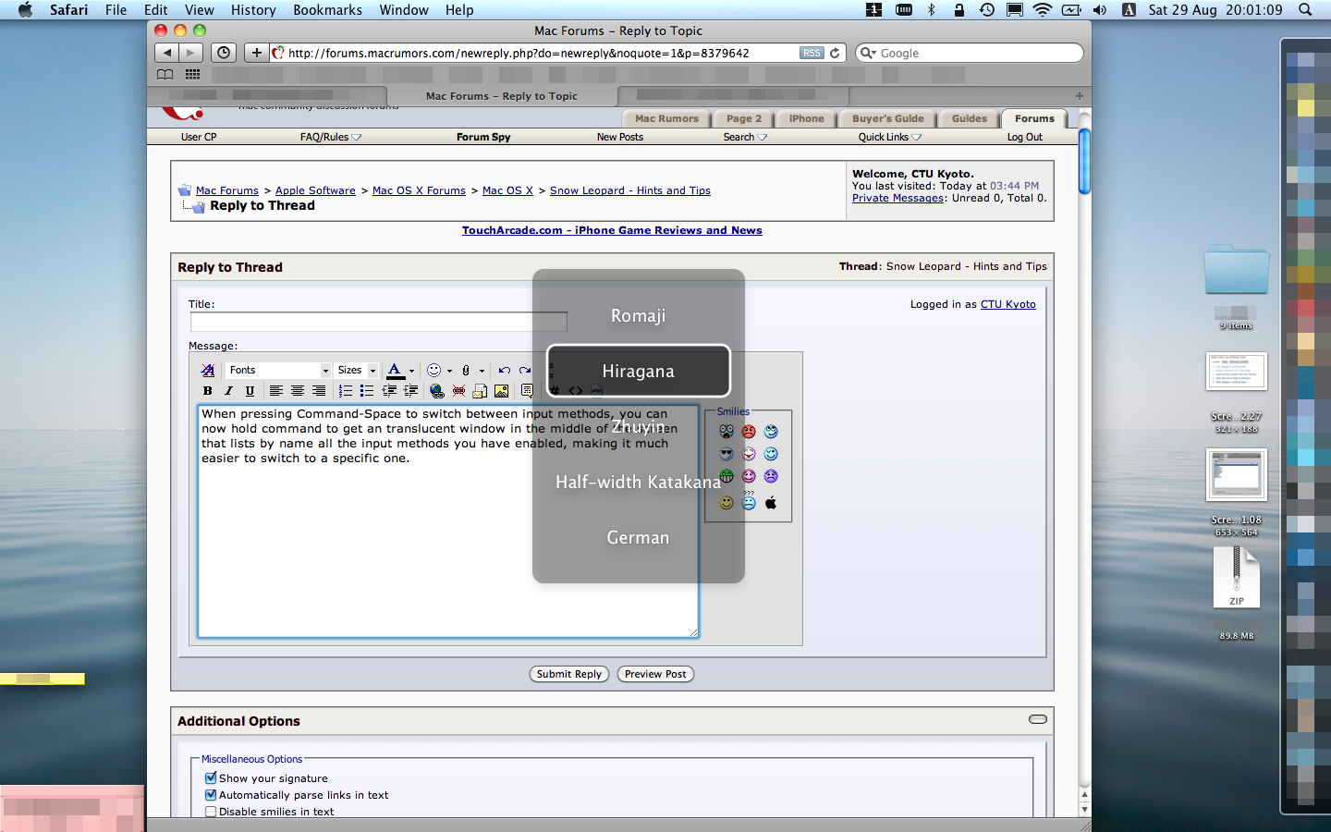The height and width of the screenshot is (832, 1331).
Task: Open the Private Messages link
Action: [898, 198]
